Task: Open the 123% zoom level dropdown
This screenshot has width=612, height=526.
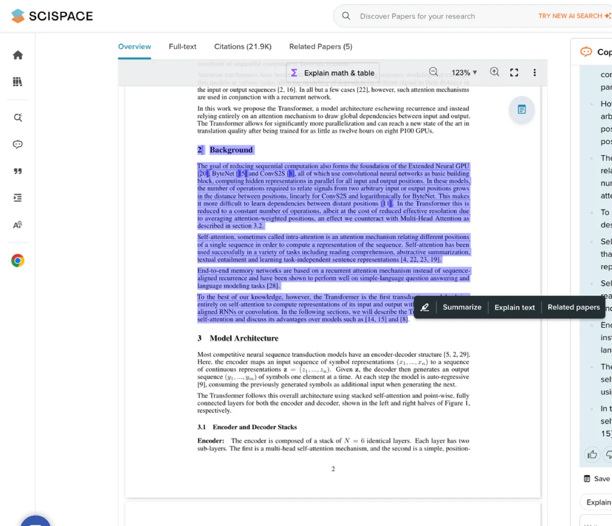Action: point(464,72)
